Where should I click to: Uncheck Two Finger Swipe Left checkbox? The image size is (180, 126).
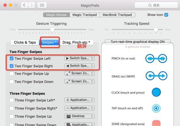pyautogui.click(x=11, y=58)
